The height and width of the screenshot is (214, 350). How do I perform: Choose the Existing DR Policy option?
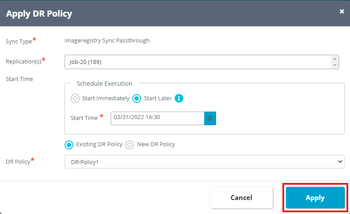coord(69,144)
